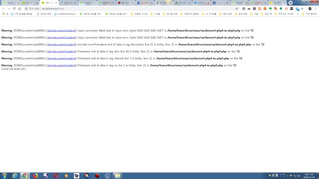Image resolution: width=319 pixels, height=179 pixels.
Task: Click the back navigation arrow
Action: coord(3,9)
